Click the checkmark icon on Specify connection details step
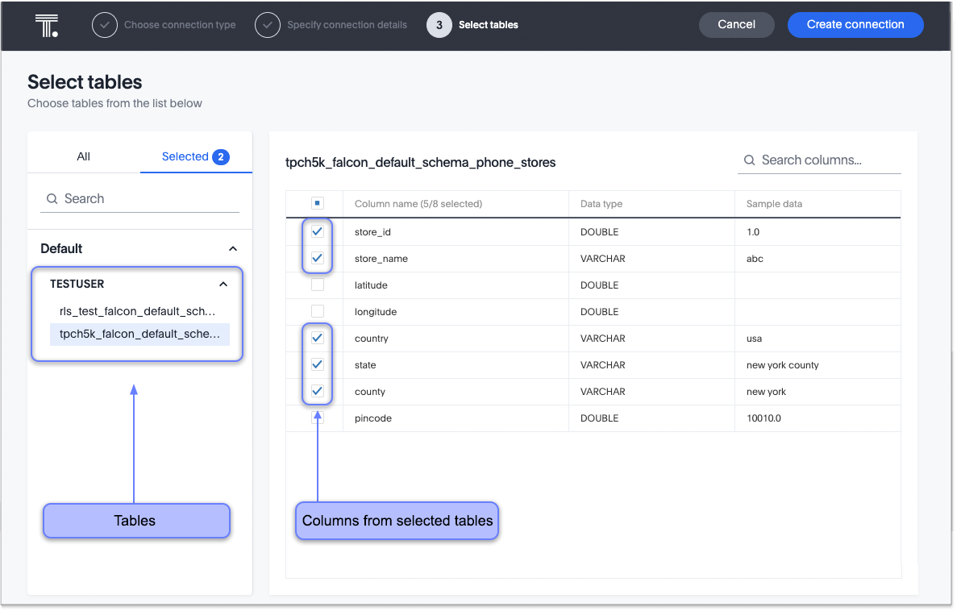The image size is (957, 611). [x=267, y=24]
